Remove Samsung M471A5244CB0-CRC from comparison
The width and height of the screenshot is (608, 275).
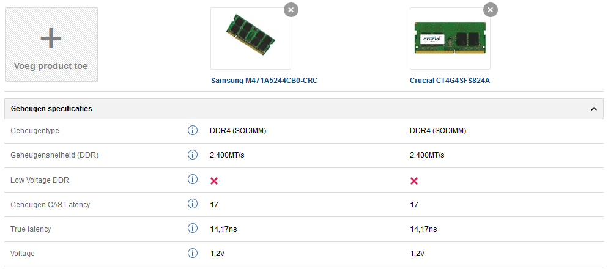pos(291,10)
